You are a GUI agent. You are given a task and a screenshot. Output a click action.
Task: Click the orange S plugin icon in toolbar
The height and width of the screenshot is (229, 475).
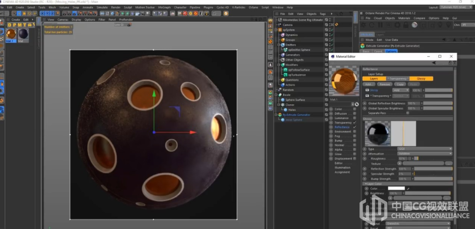pos(225,13)
